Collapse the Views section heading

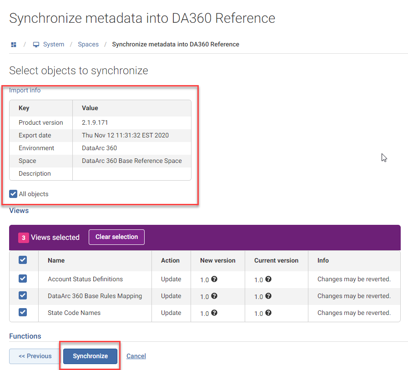[19, 211]
